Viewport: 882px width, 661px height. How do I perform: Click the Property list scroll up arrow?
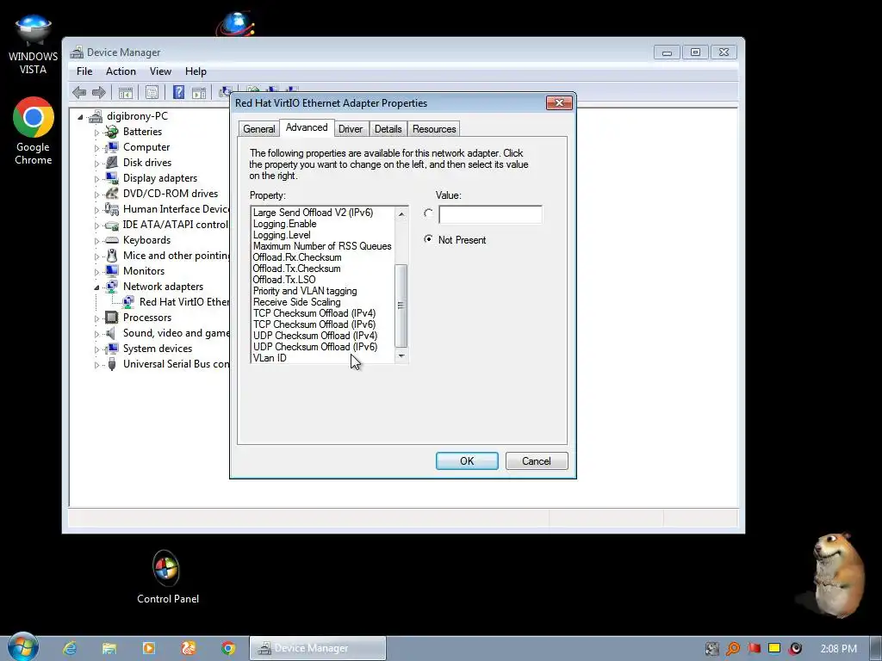(401, 213)
